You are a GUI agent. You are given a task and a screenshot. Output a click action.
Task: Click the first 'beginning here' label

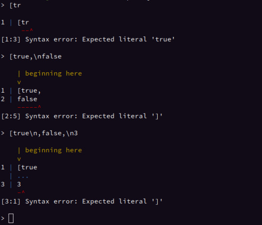click(53, 74)
